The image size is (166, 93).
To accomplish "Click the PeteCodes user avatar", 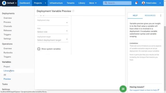I will (143, 3).
